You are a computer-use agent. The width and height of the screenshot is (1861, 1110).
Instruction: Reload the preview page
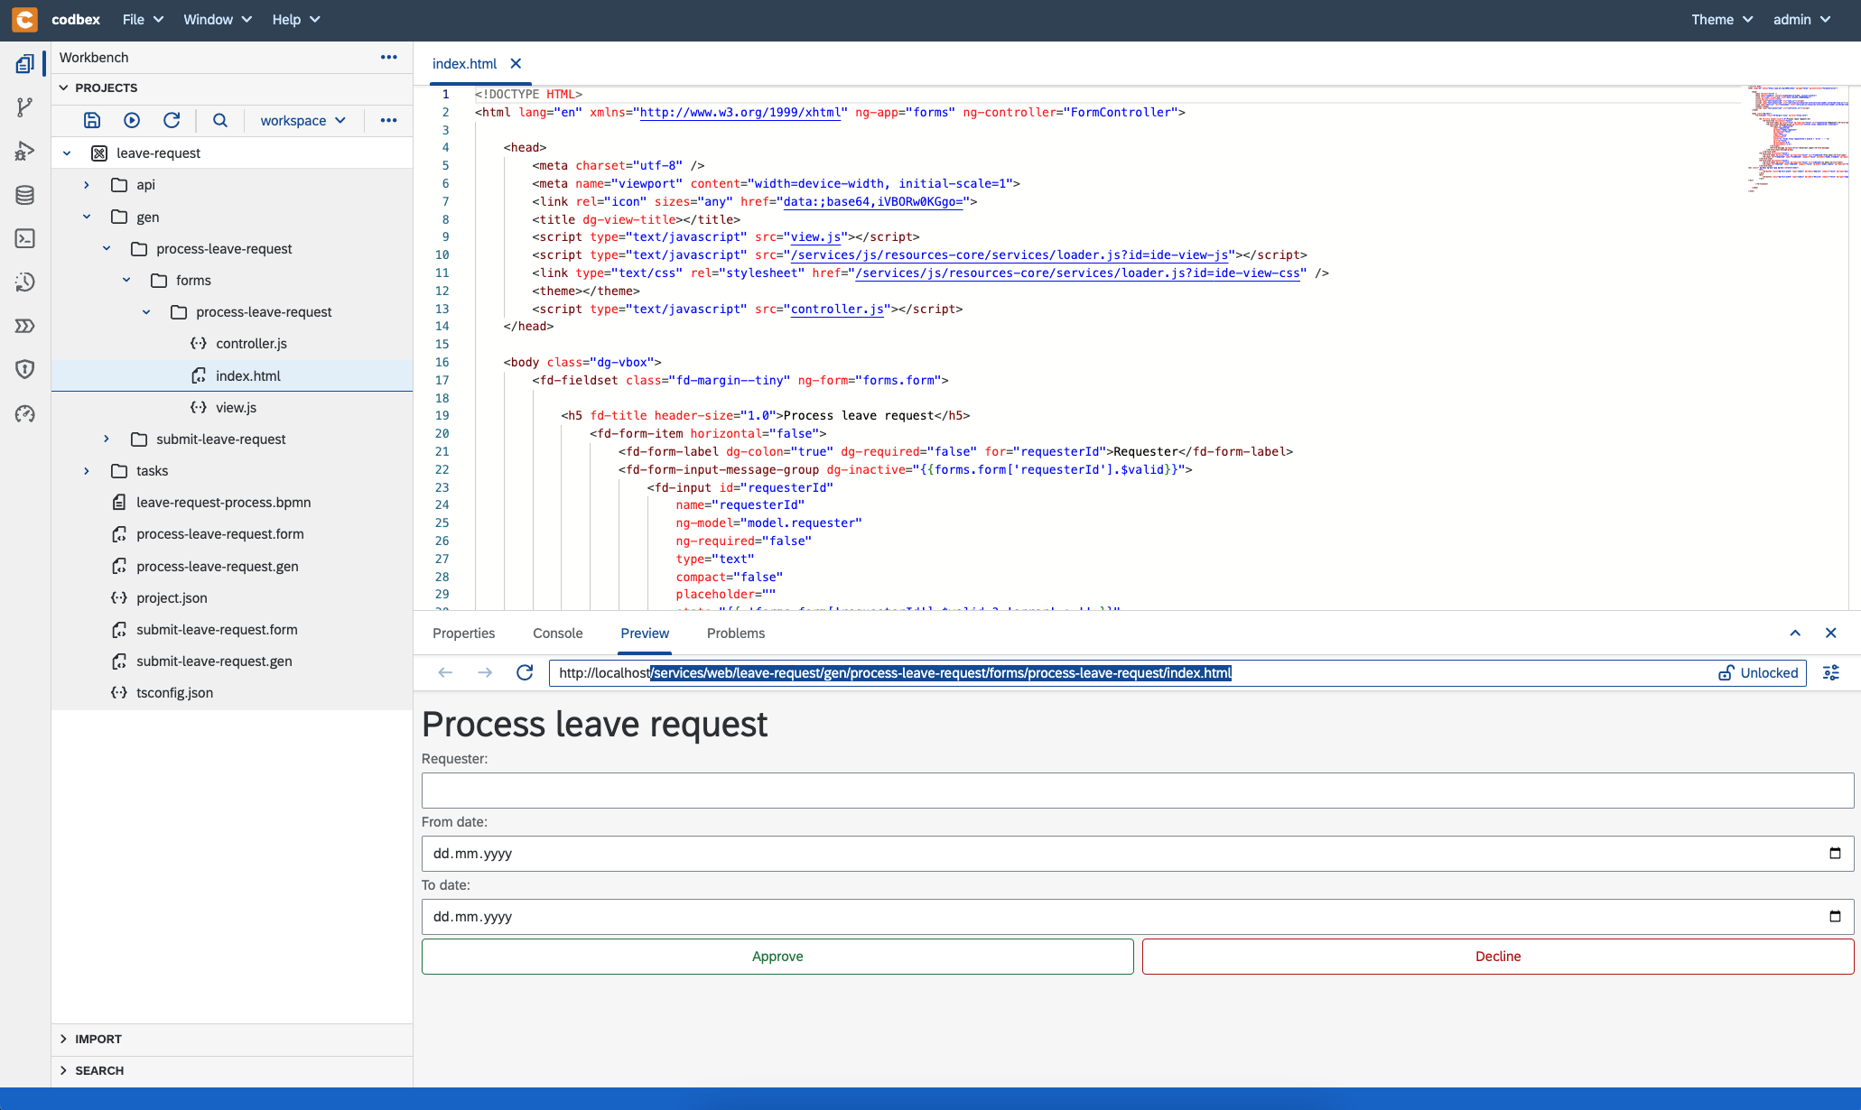525,672
